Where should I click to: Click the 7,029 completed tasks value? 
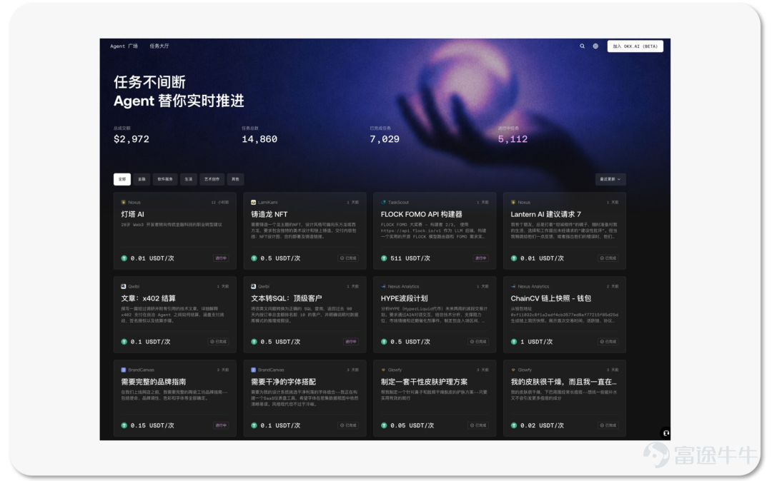click(385, 140)
